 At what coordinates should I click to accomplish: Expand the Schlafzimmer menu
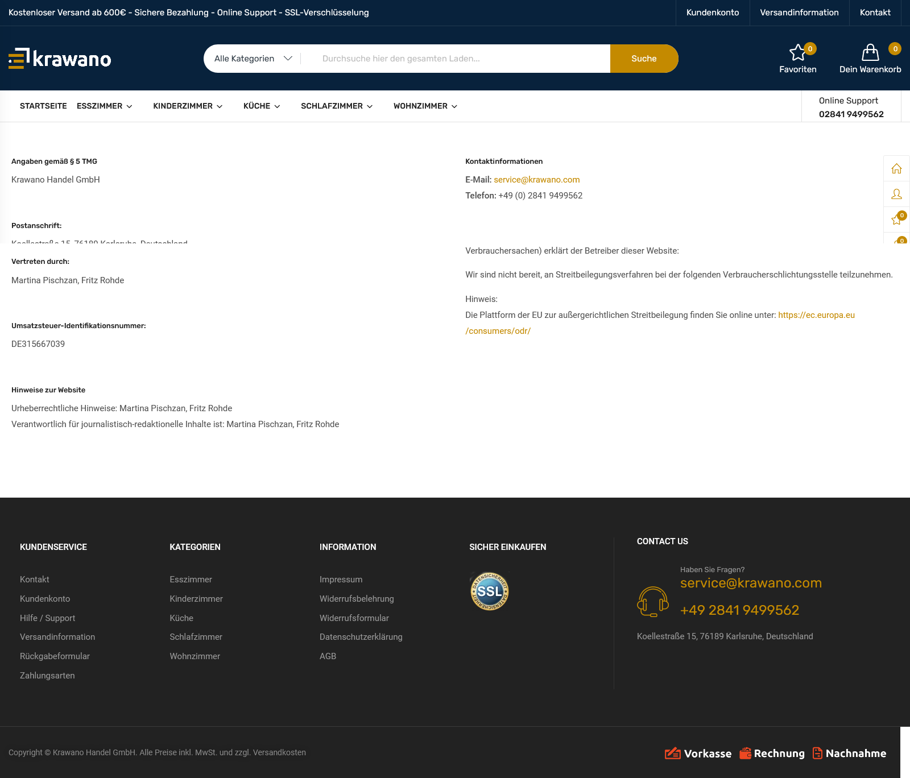tap(337, 106)
